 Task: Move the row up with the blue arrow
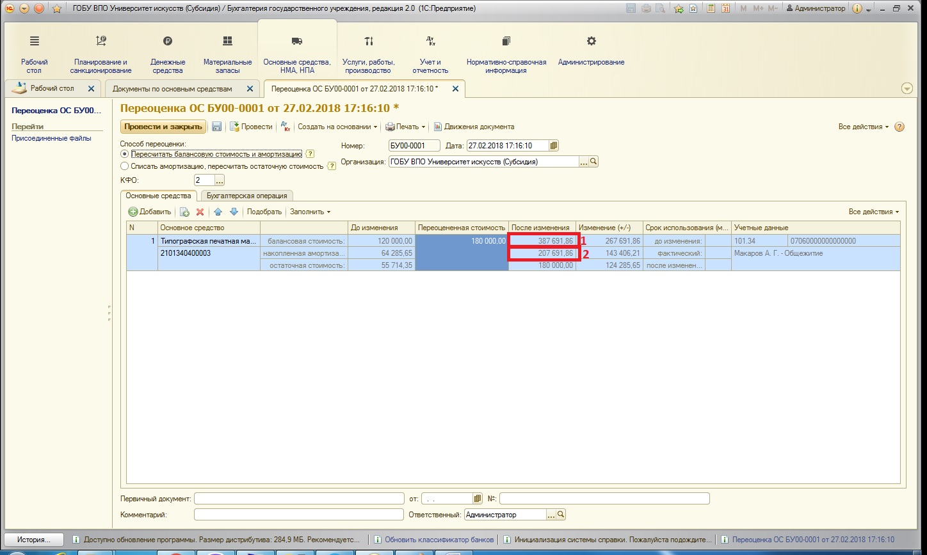(x=218, y=212)
